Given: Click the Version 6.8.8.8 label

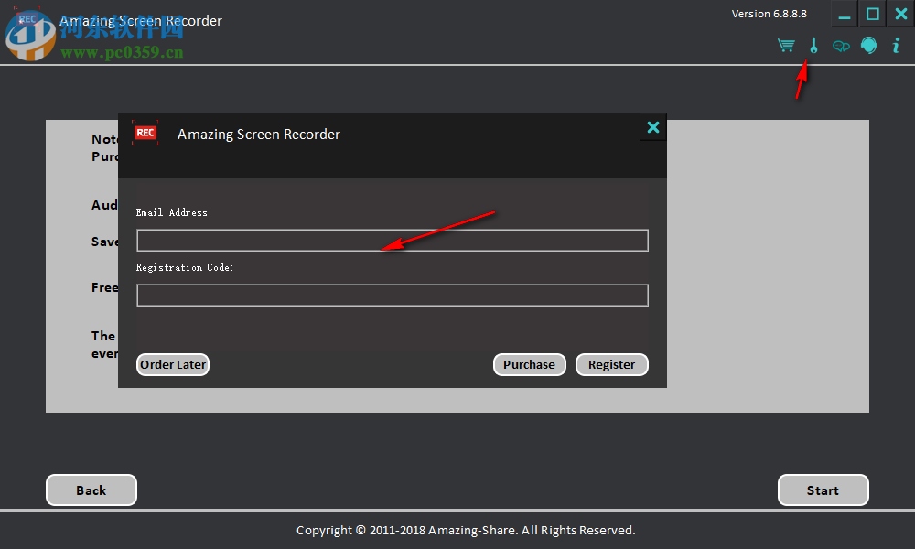Looking at the screenshot, I should [769, 13].
